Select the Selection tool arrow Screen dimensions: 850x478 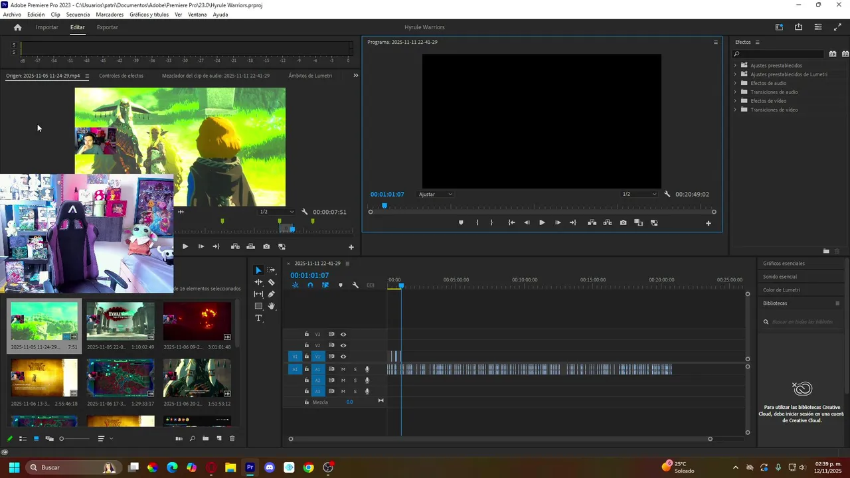coord(258,270)
